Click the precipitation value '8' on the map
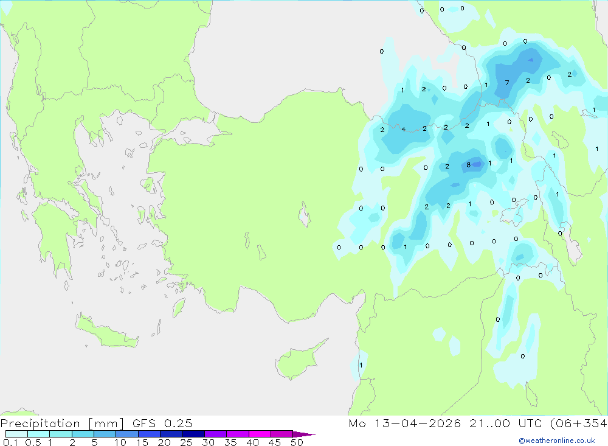Screen dimensions: 608x446 [468, 165]
